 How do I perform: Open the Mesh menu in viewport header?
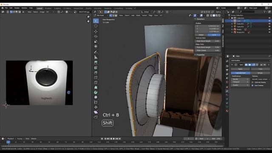138,15
